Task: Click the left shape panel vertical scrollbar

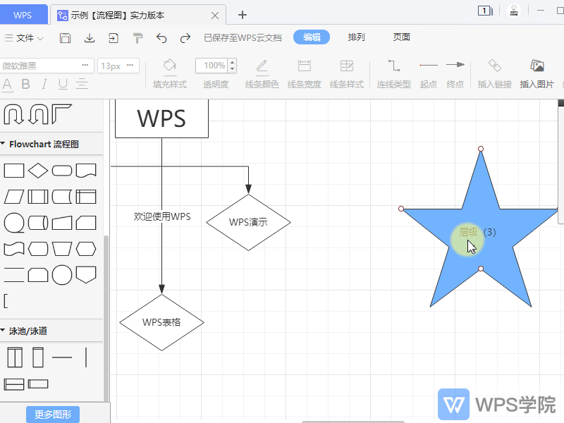Action: tap(106, 319)
